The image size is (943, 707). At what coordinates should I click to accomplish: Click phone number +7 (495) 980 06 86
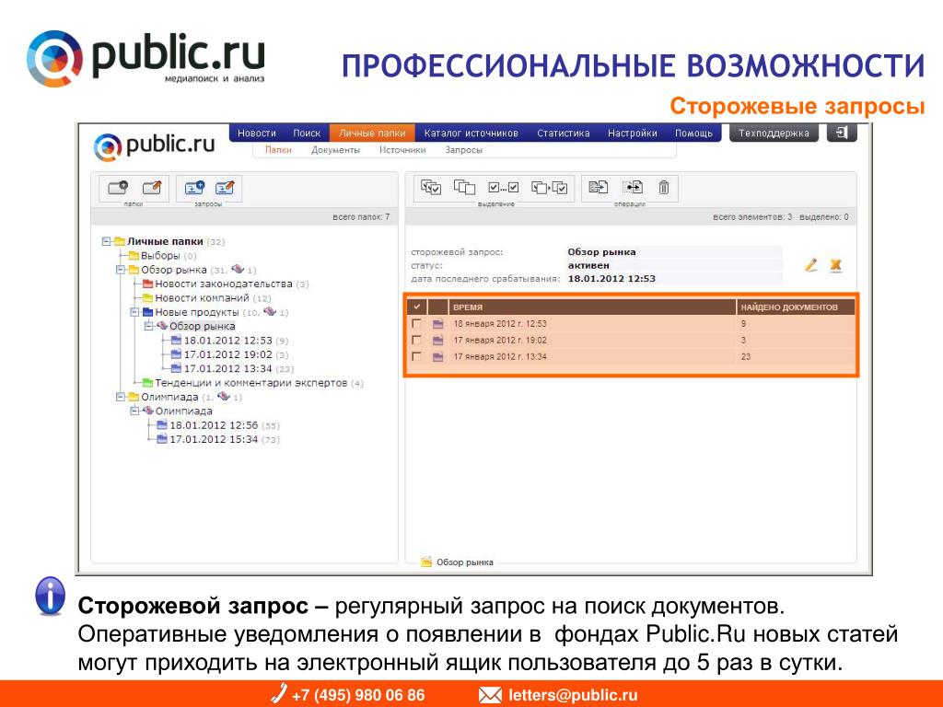tap(358, 696)
